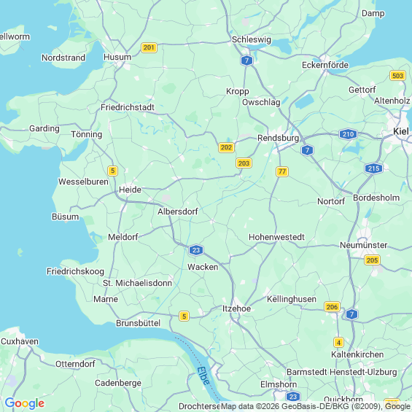Image resolution: width=412 pixels, height=412 pixels.
Task: Click the 202 road marker west of Rendsburg
Action: (226, 147)
